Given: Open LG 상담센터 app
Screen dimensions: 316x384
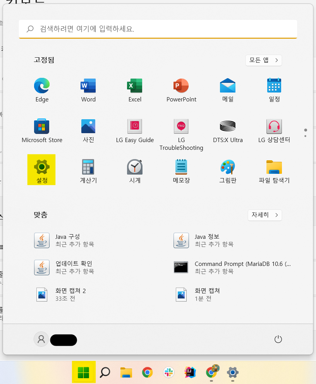Looking at the screenshot, I should point(274,130).
